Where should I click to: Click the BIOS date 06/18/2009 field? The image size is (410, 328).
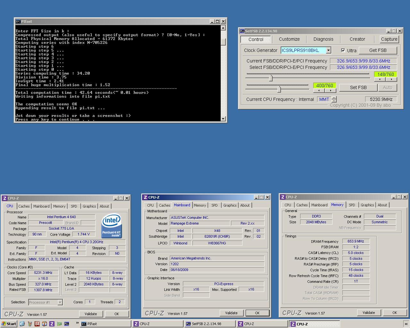[x=217, y=270]
